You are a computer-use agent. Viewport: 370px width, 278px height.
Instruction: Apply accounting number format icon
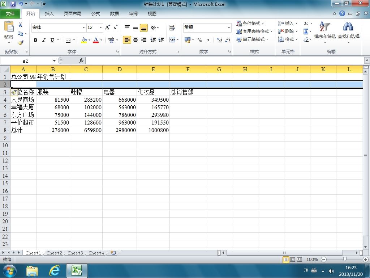coord(188,40)
